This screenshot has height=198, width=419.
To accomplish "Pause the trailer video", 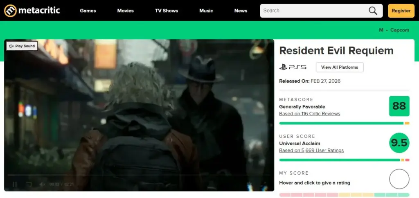I will [x=15, y=184].
